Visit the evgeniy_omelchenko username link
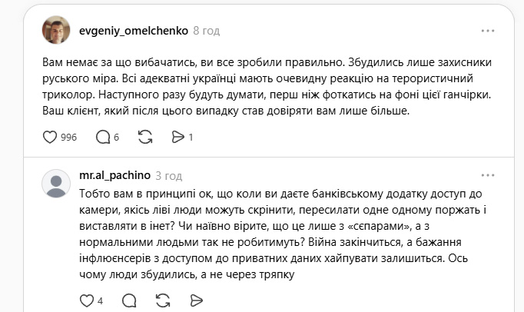Image resolution: width=524 pixels, height=312 pixels. (133, 31)
